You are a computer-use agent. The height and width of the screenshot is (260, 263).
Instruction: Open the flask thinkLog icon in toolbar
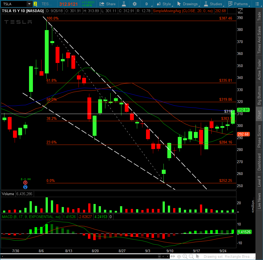124,4
